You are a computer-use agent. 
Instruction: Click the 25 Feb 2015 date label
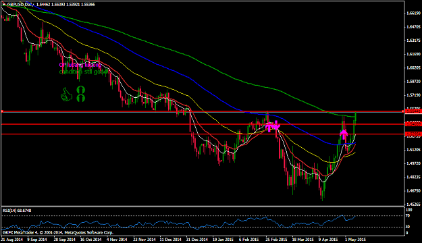[x=276, y=239]
